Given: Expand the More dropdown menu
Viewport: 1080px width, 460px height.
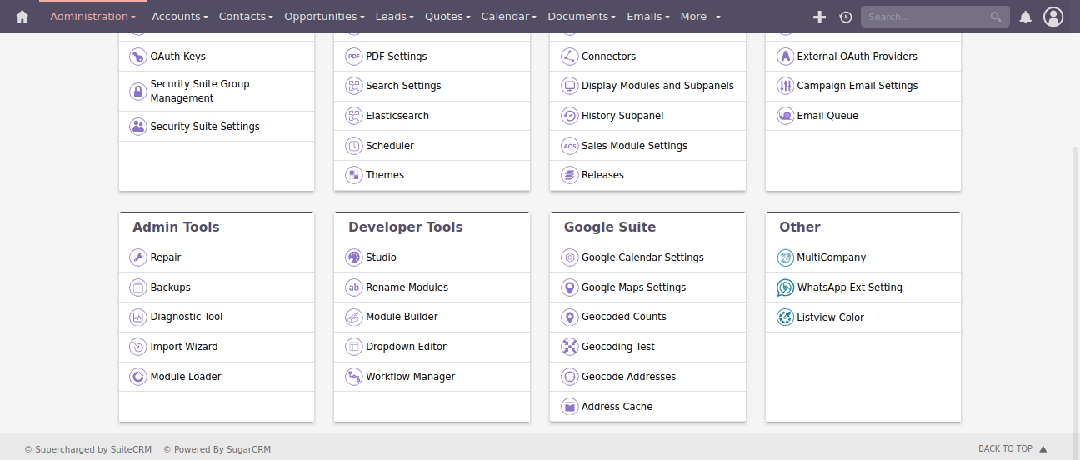Looking at the screenshot, I should pos(700,17).
